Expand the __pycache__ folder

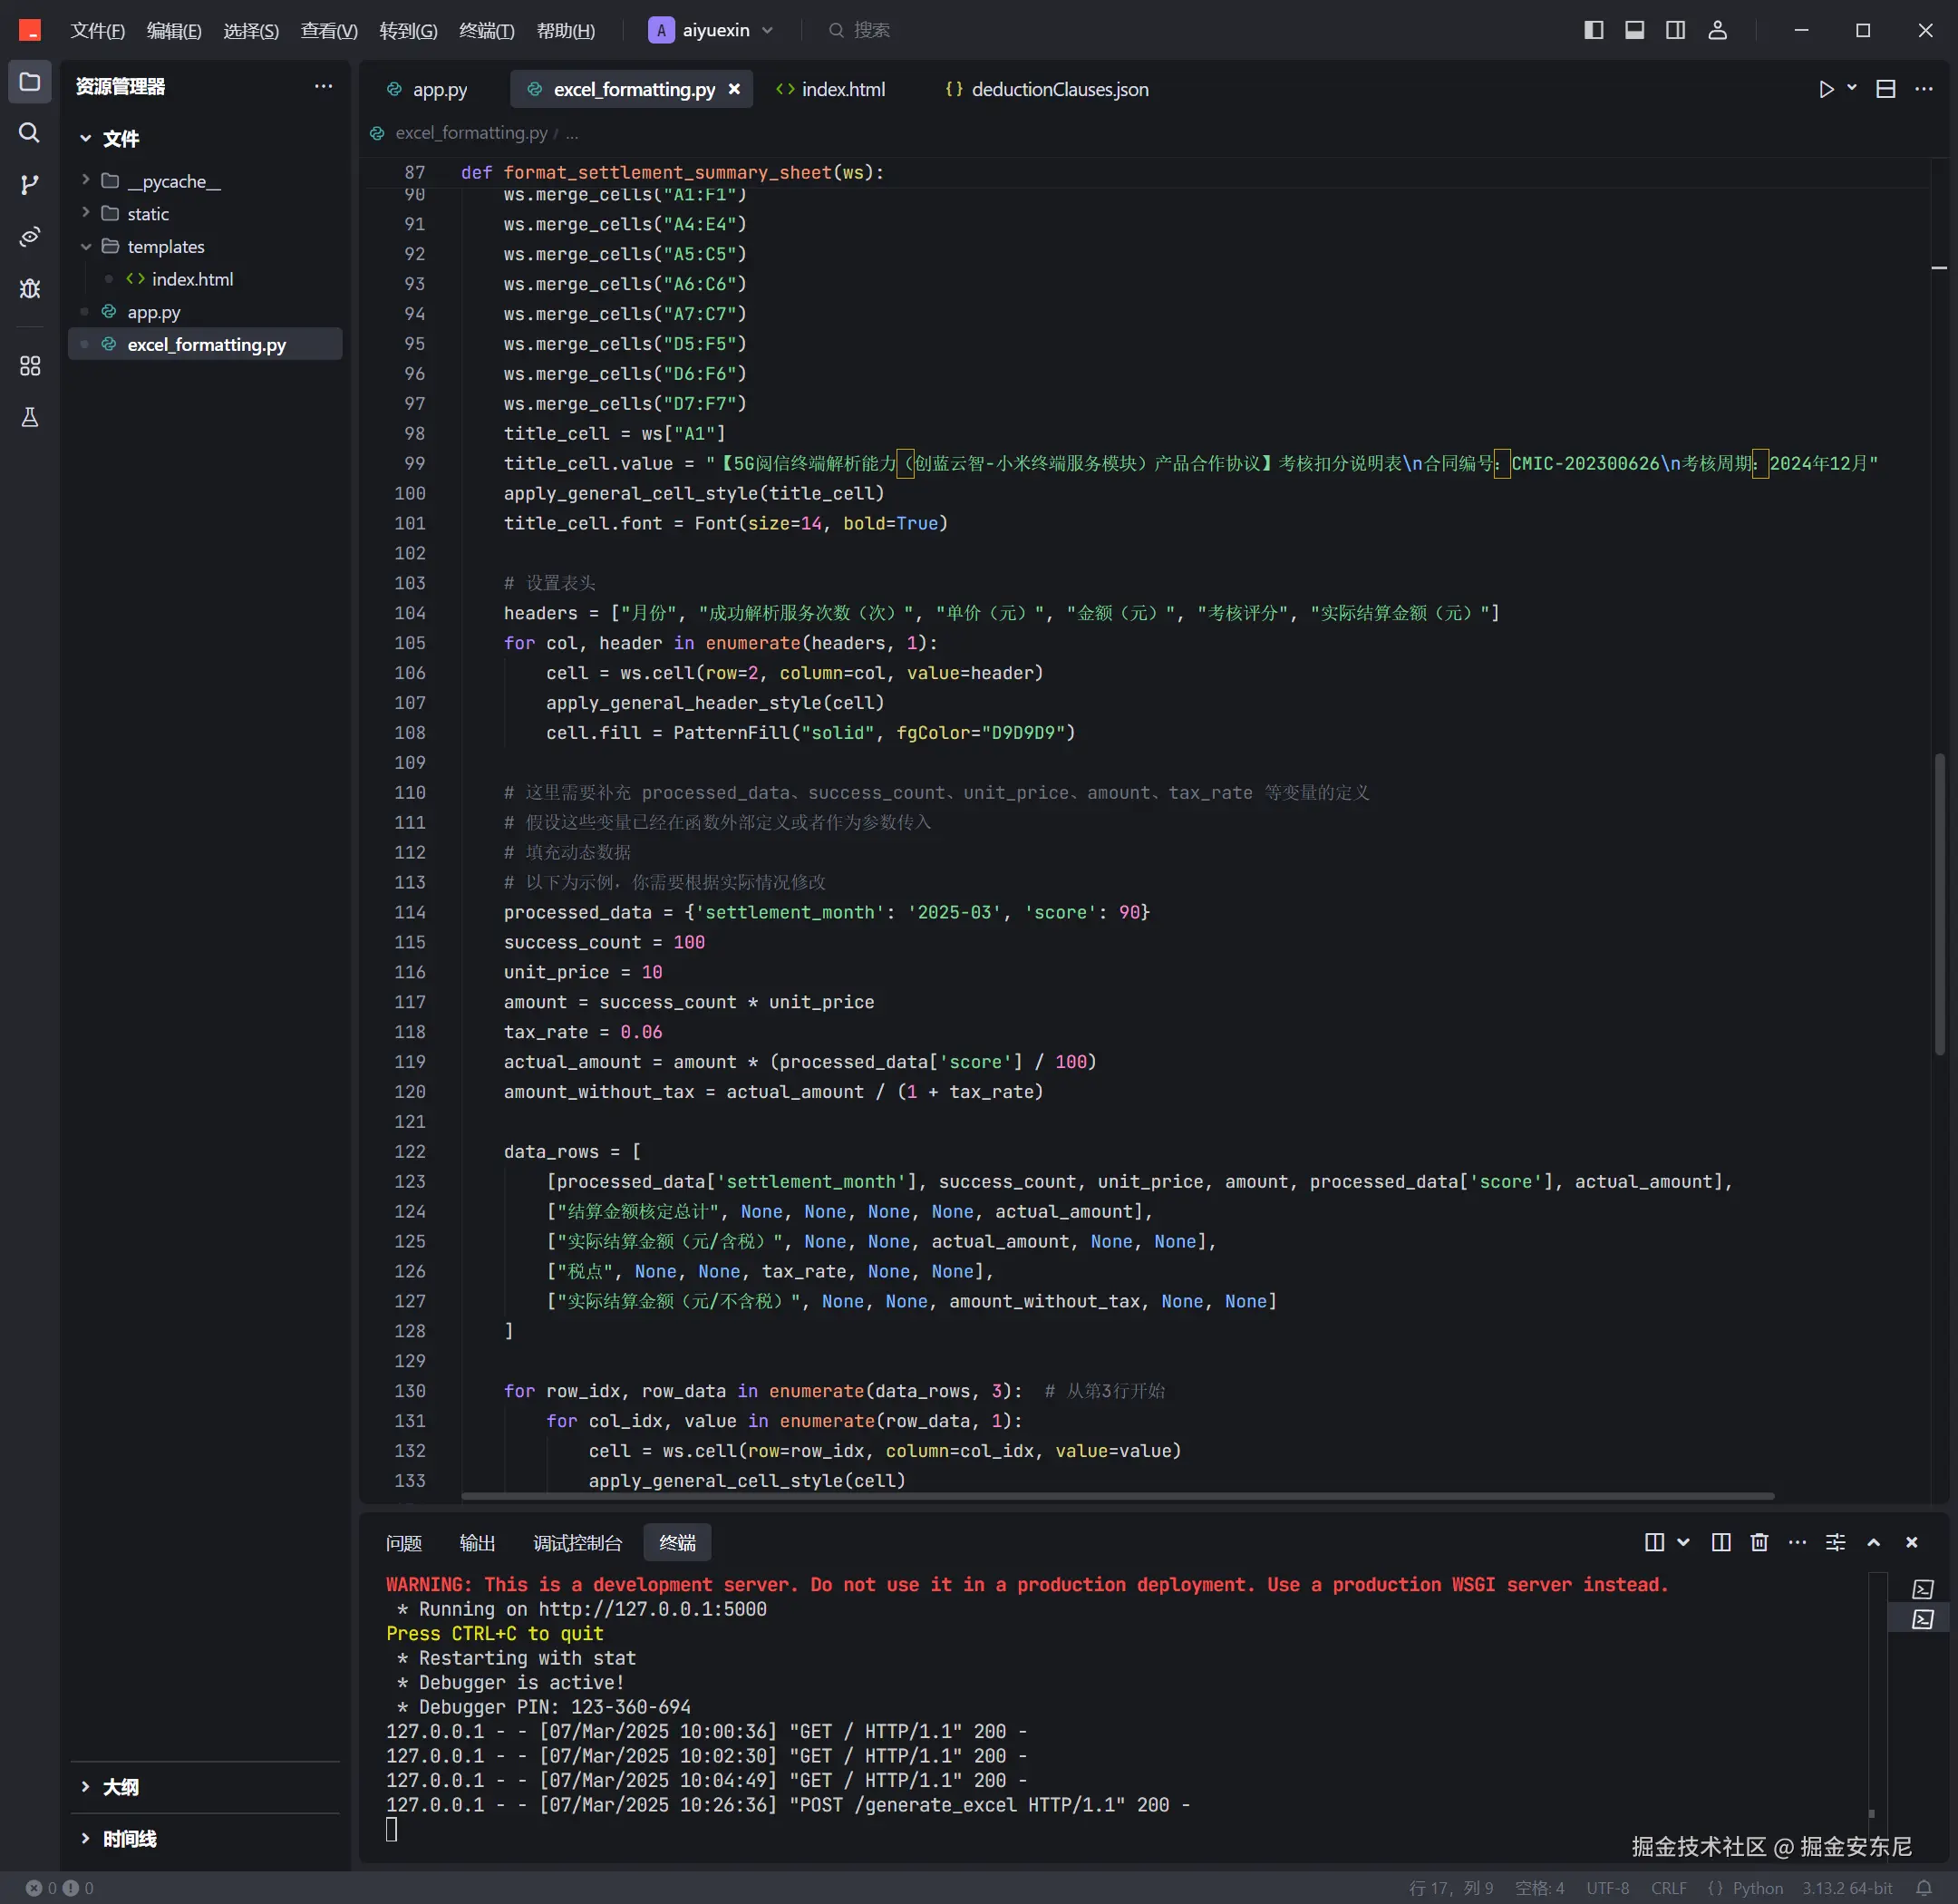pos(173,181)
